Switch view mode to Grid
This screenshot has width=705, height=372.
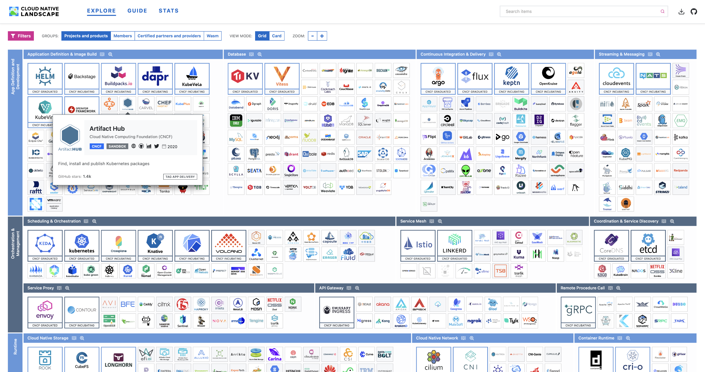tap(262, 36)
